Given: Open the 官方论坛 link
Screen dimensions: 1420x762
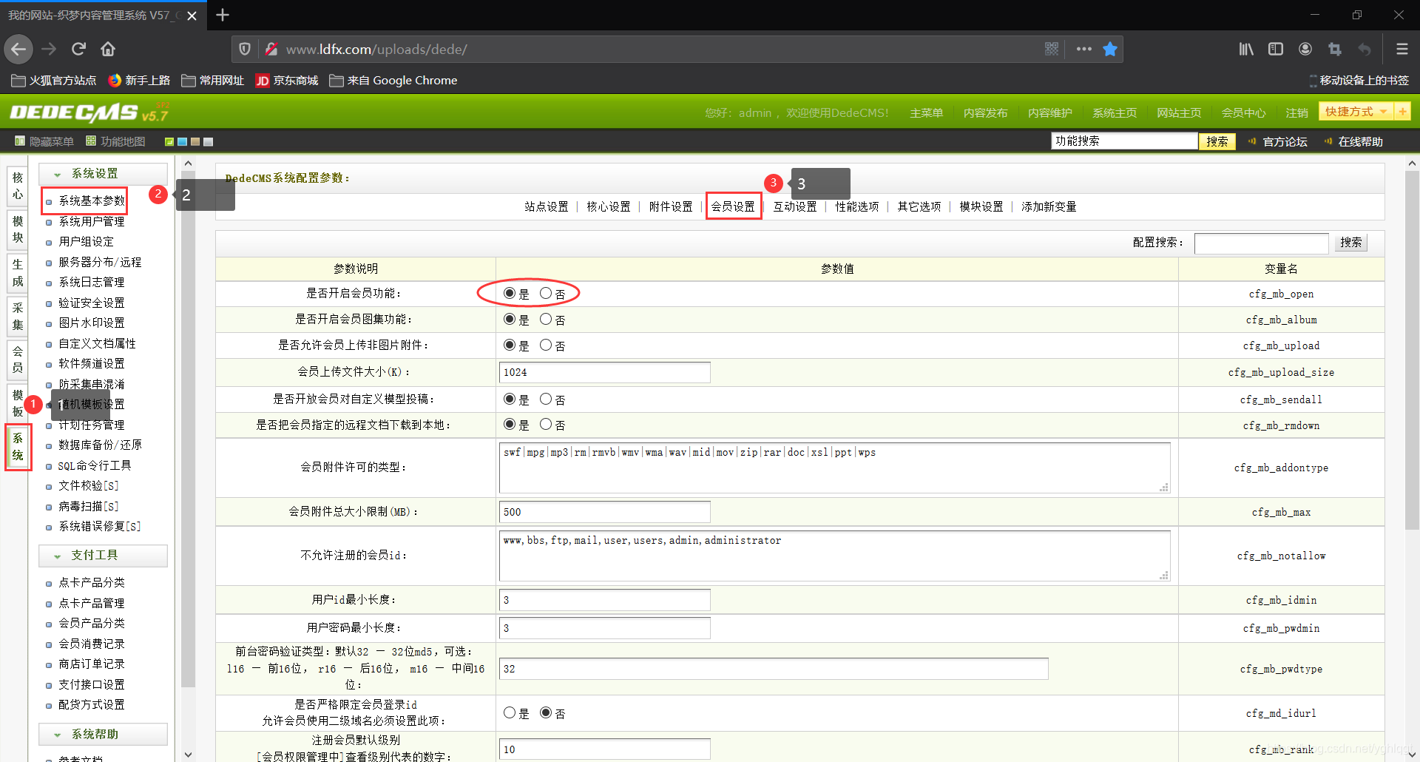Looking at the screenshot, I should pyautogui.click(x=1285, y=142).
